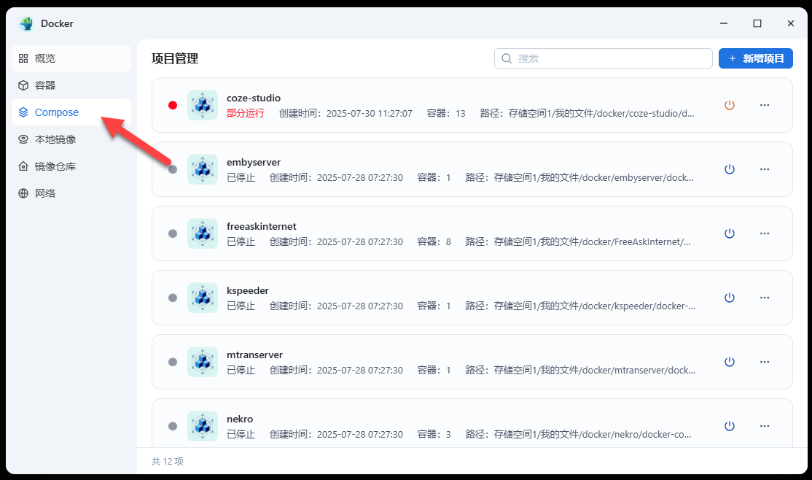Viewport: 812px width, 480px height.
Task: Start embyserver using its power button
Action: click(730, 169)
